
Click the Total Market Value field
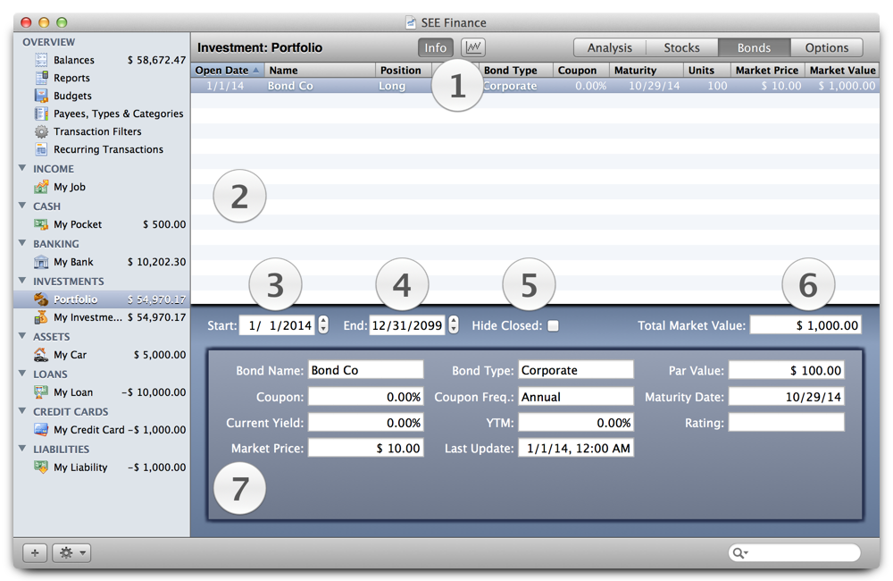(805, 325)
